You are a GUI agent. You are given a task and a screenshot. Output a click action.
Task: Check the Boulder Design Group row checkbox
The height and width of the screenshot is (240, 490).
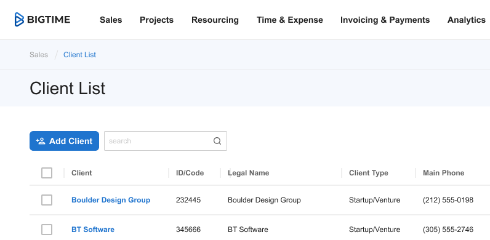tap(47, 200)
